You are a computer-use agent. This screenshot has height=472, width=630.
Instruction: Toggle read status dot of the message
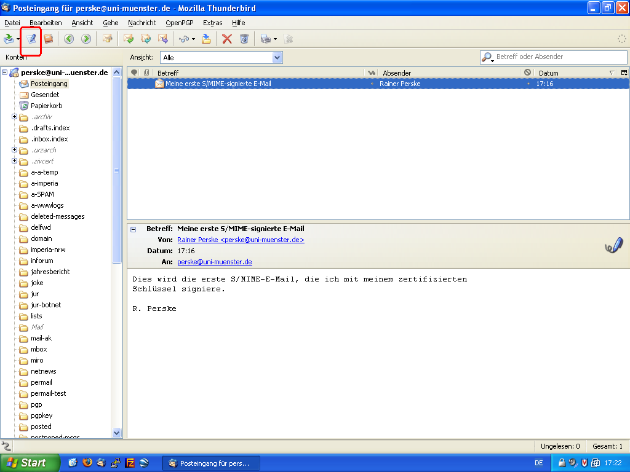pyautogui.click(x=372, y=84)
